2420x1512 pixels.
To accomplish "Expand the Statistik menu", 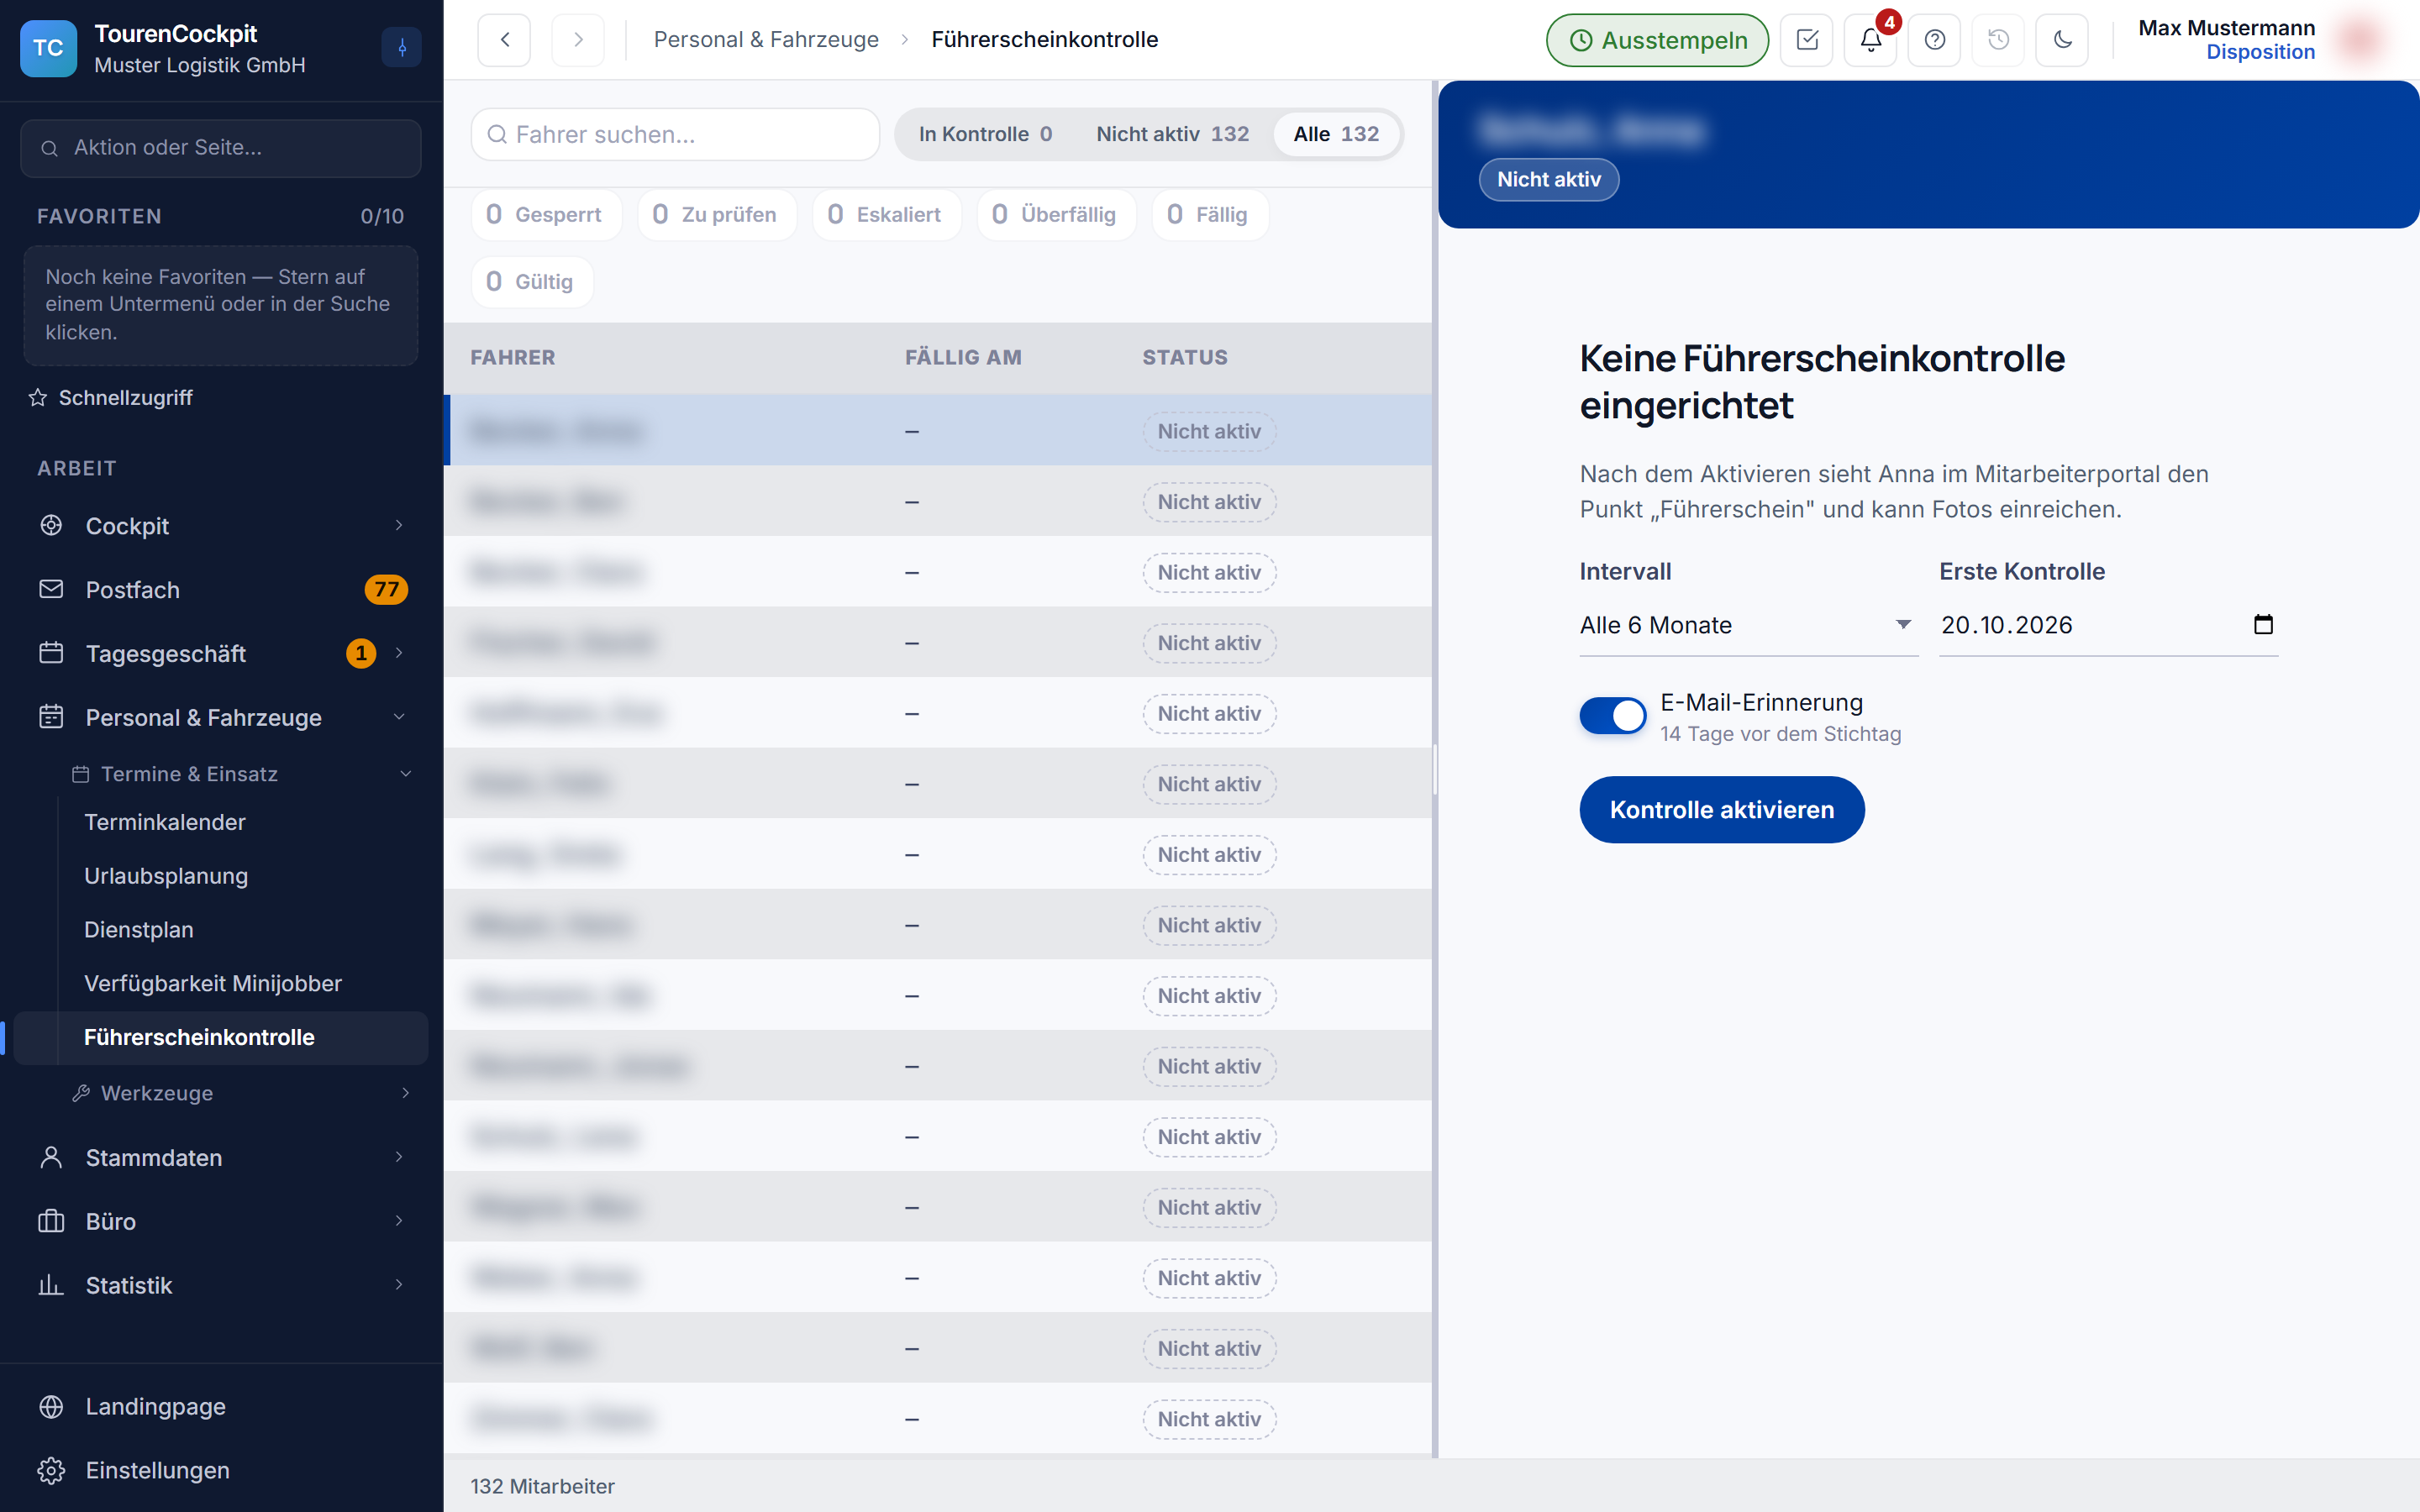I will 399,1286.
